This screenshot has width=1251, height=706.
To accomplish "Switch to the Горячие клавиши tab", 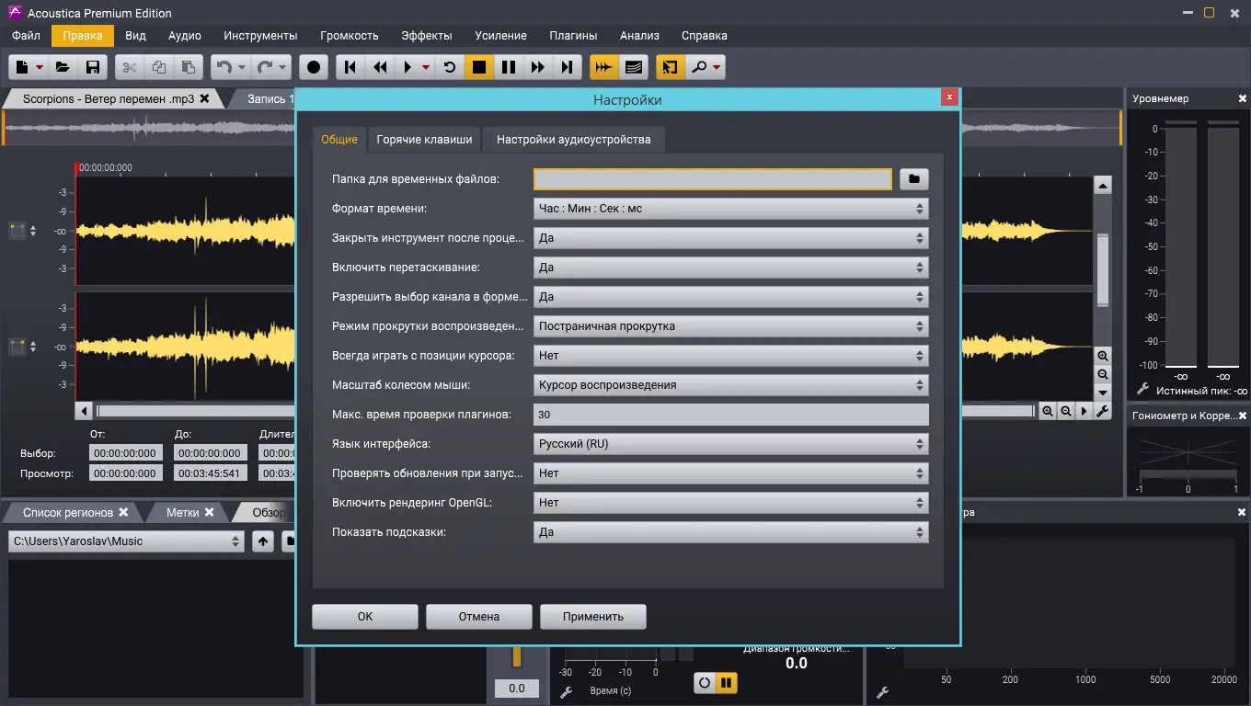I will click(x=424, y=140).
